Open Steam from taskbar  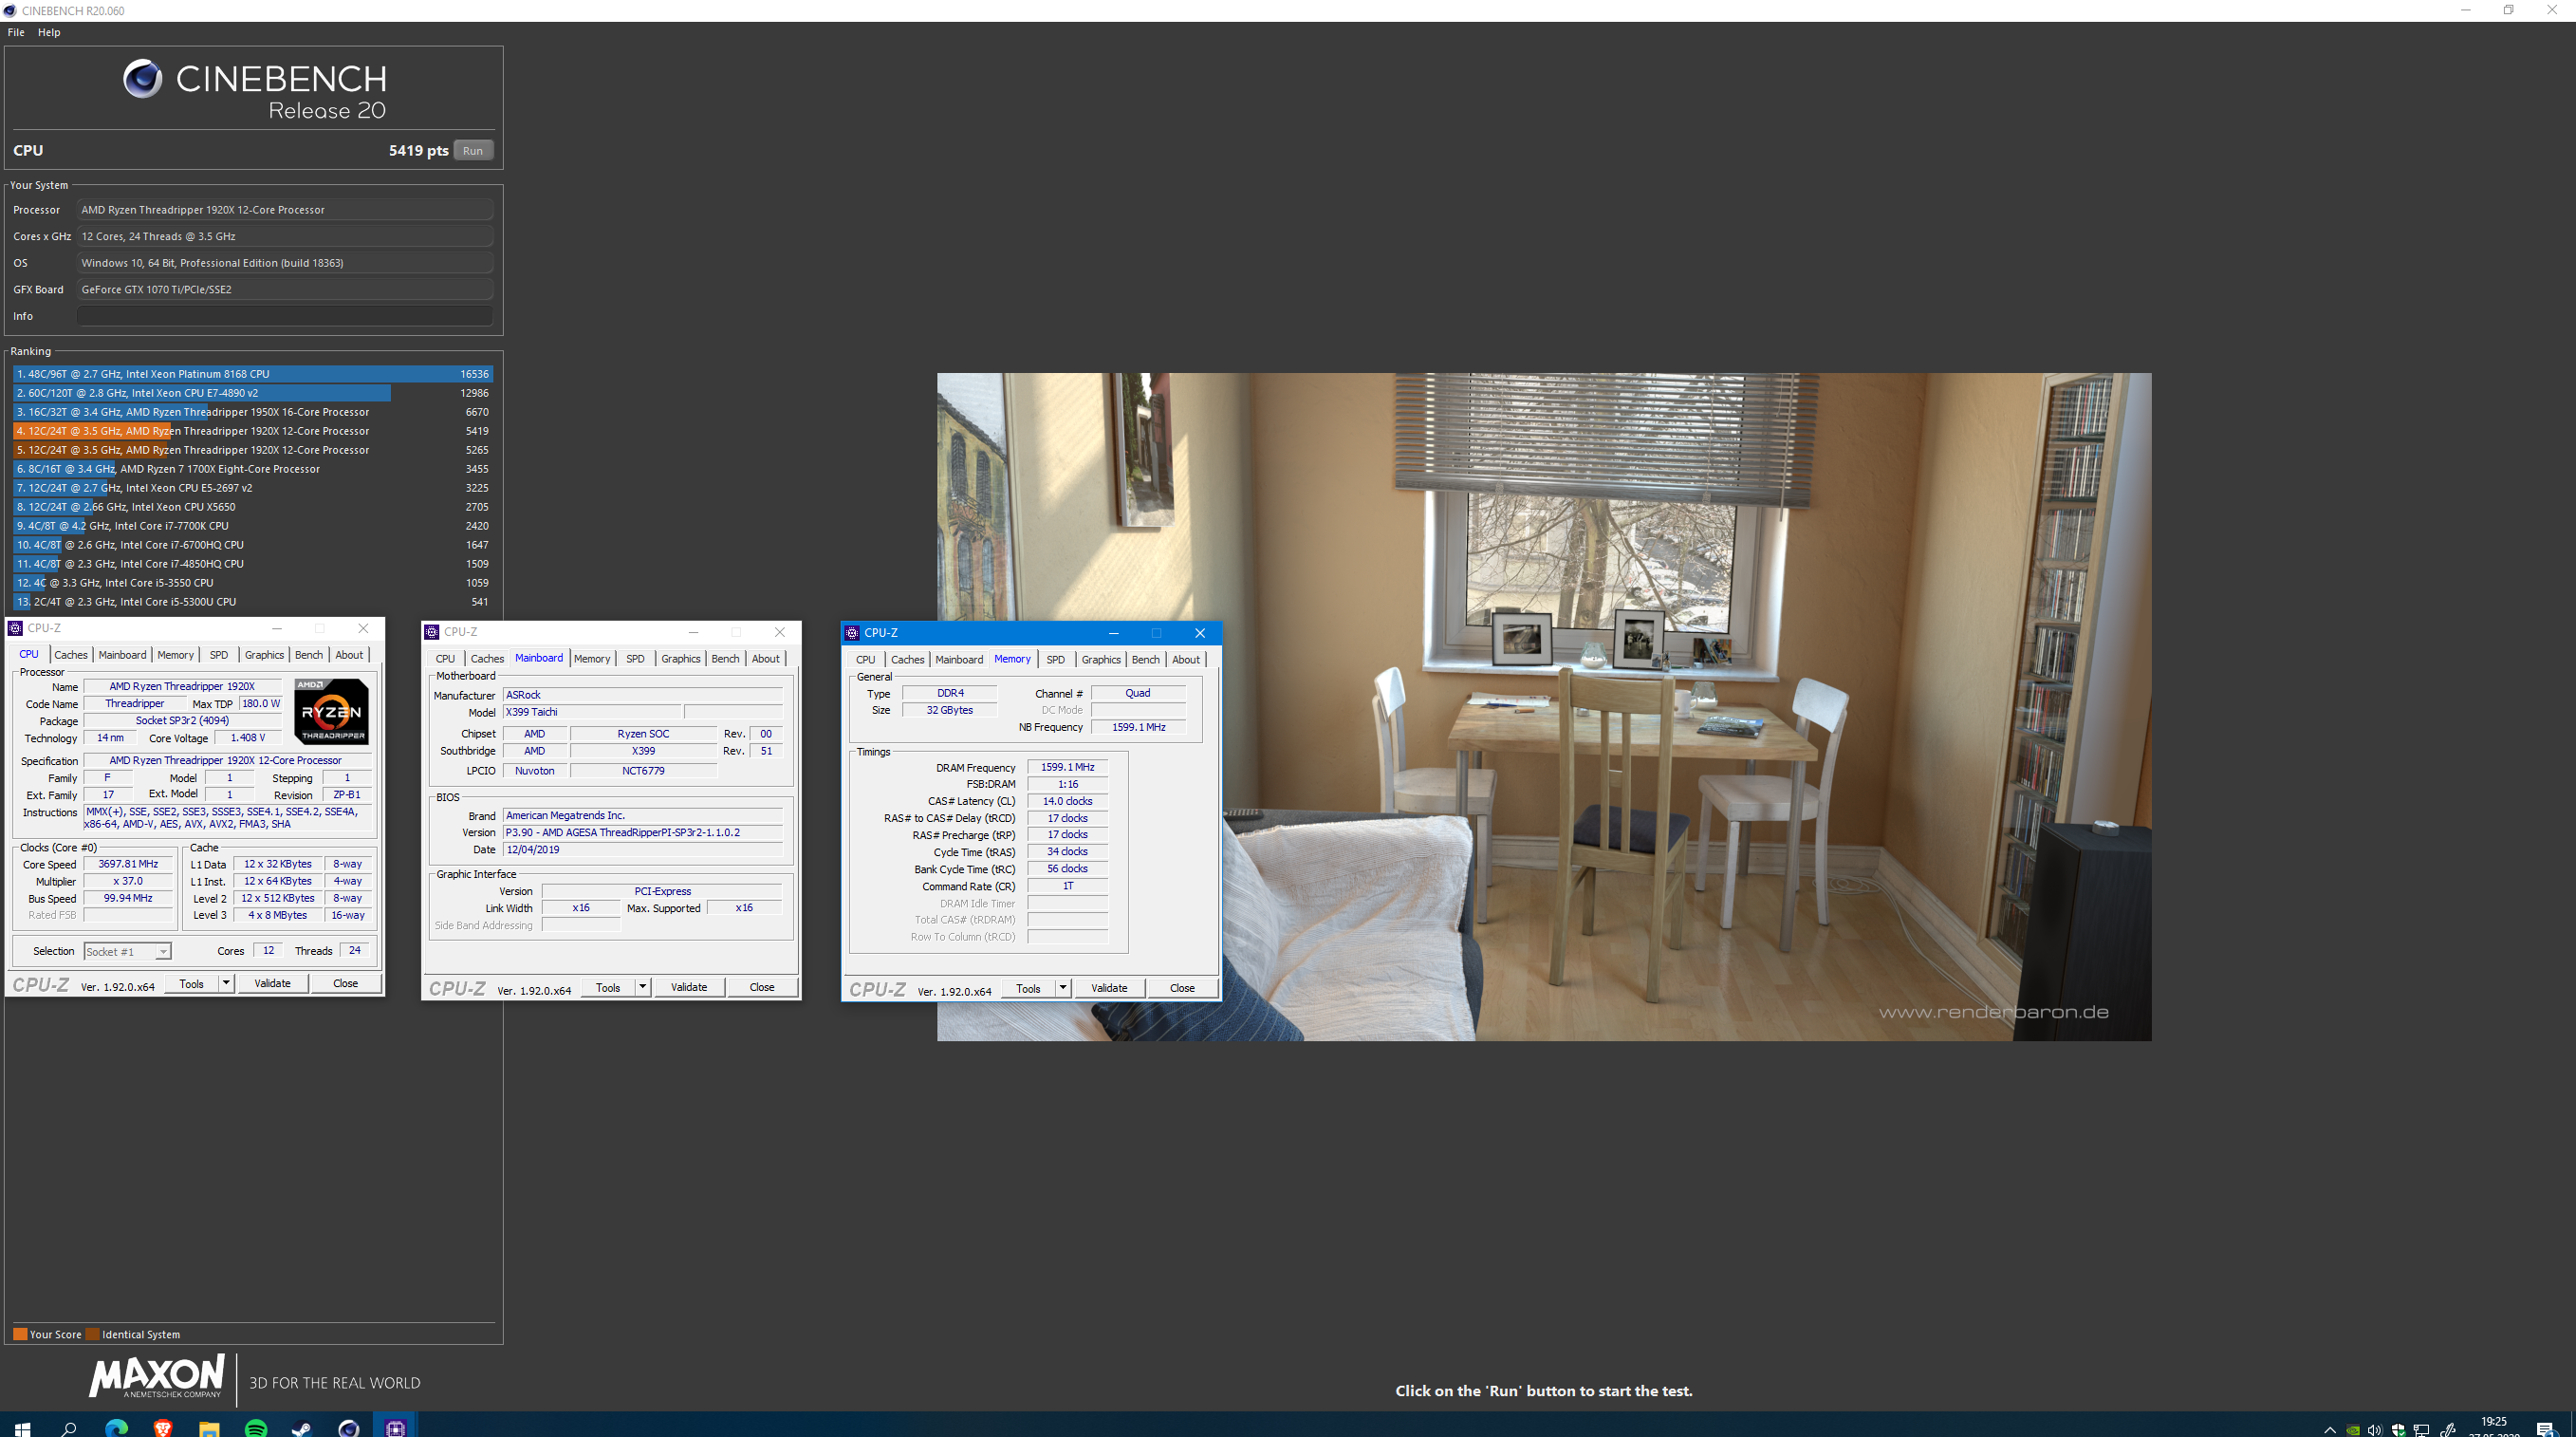click(302, 1428)
